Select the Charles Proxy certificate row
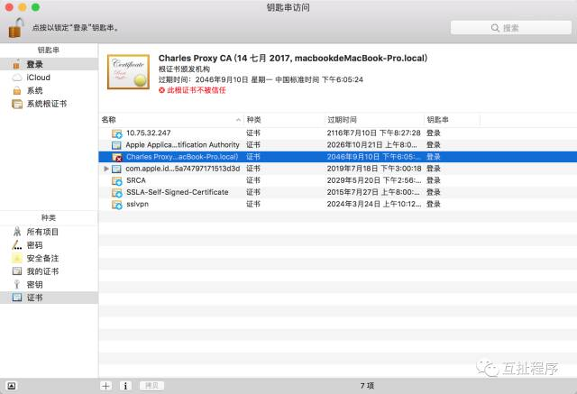Screen dimensions: 577x394 [x=337, y=157]
